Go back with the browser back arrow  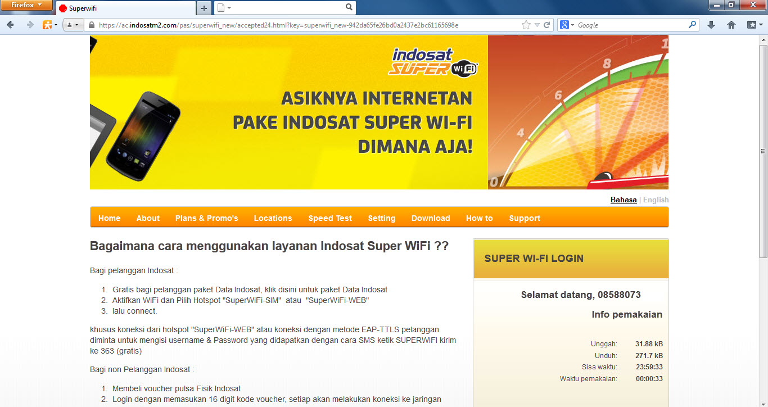coord(11,25)
